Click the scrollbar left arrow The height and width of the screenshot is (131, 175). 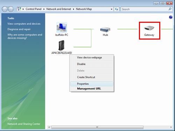(49, 127)
